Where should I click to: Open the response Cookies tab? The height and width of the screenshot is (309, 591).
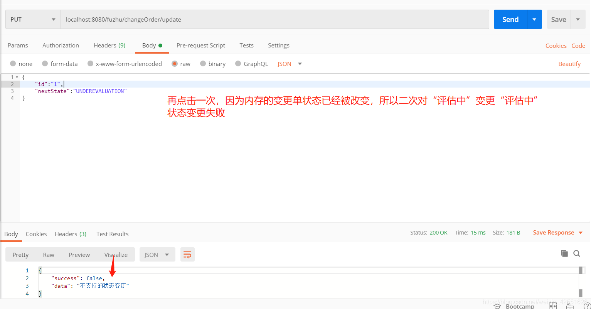pyautogui.click(x=36, y=234)
